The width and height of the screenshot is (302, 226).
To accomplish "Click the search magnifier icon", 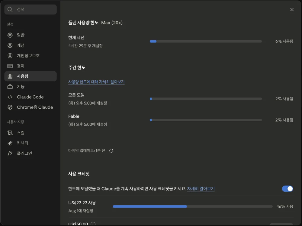I will [x=10, y=9].
